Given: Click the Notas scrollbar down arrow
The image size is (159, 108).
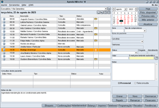Looking at the screenshot, I should 156,79.
